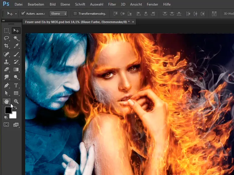Open the Ebene auto-select dropdown
Screen dimensions: 234x175
(58, 14)
